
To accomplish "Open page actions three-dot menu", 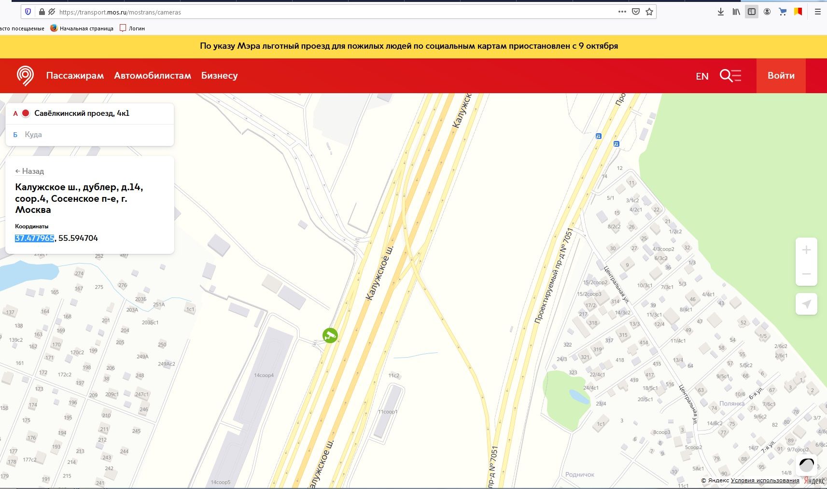I will pos(622,12).
